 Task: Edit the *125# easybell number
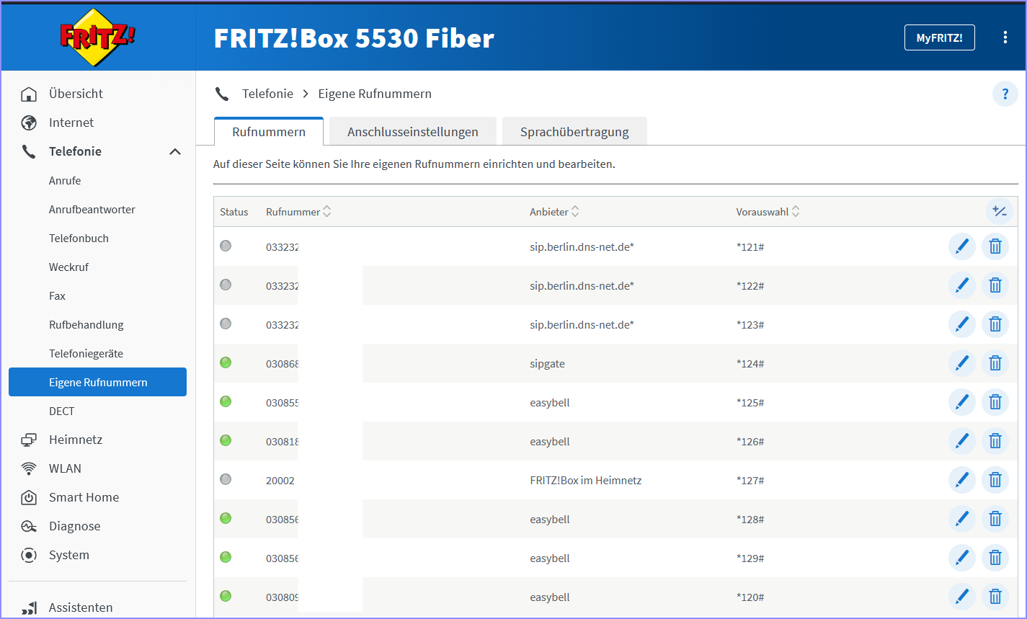(961, 402)
